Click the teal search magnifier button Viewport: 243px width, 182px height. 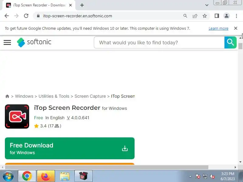[231, 42]
